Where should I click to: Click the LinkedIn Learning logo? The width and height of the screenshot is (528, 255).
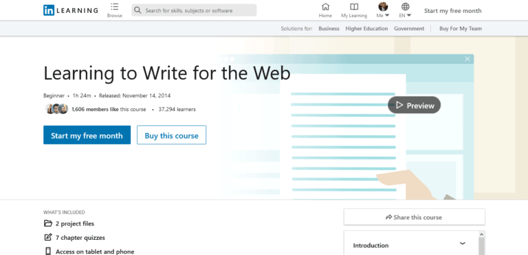tap(71, 10)
